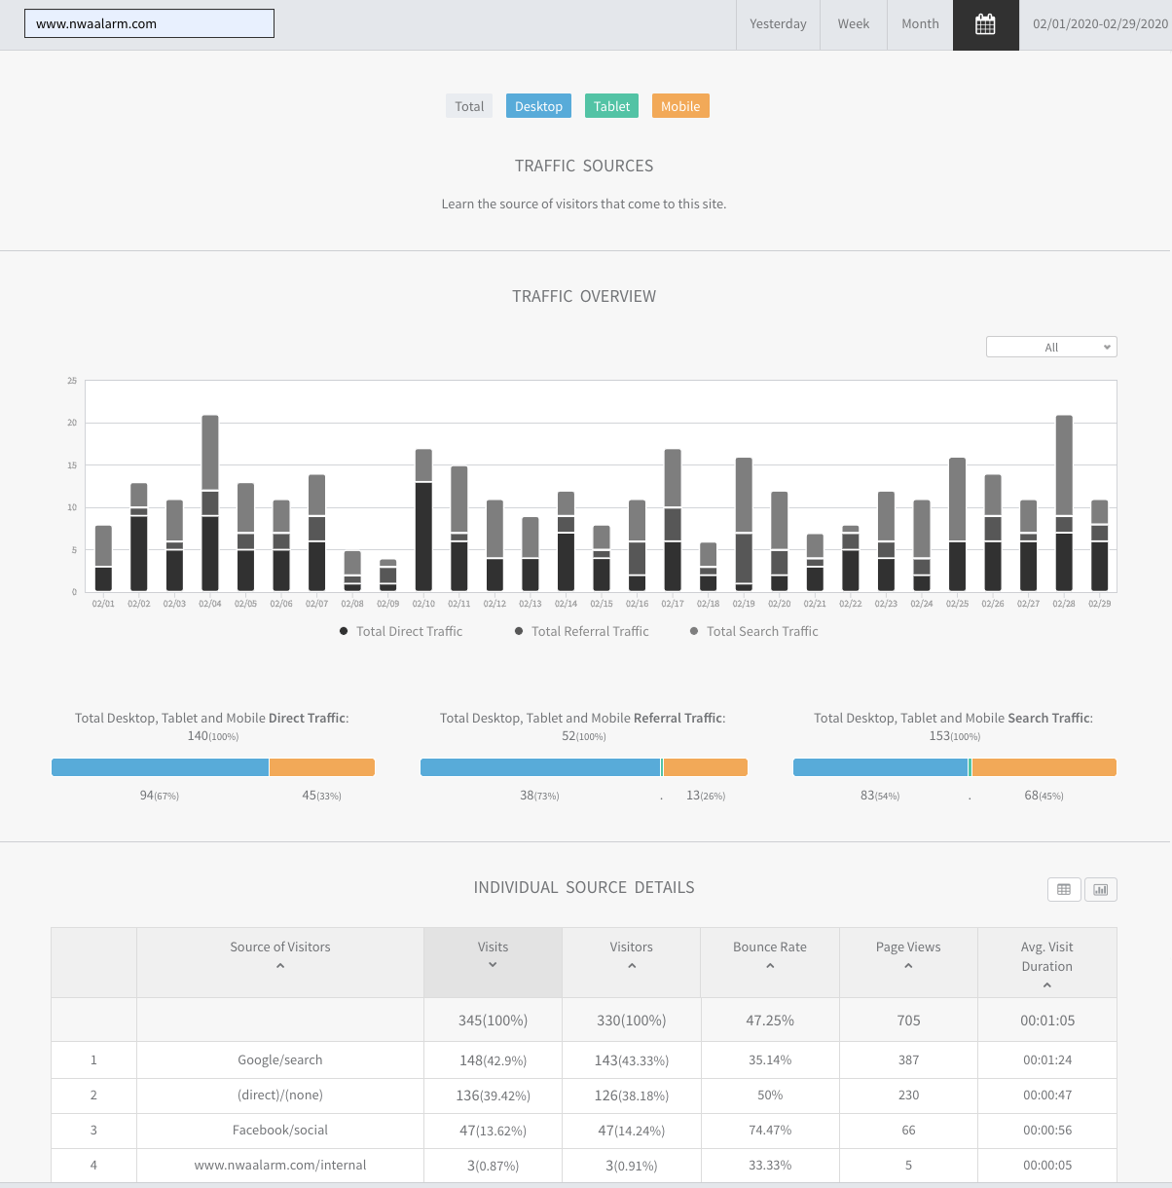The width and height of the screenshot is (1172, 1188).
Task: Click the www.nwaalarm.com site input field
Action: (149, 23)
